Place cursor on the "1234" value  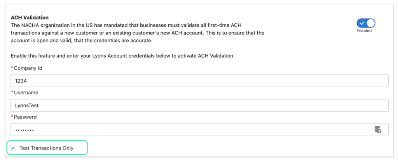point(21,81)
